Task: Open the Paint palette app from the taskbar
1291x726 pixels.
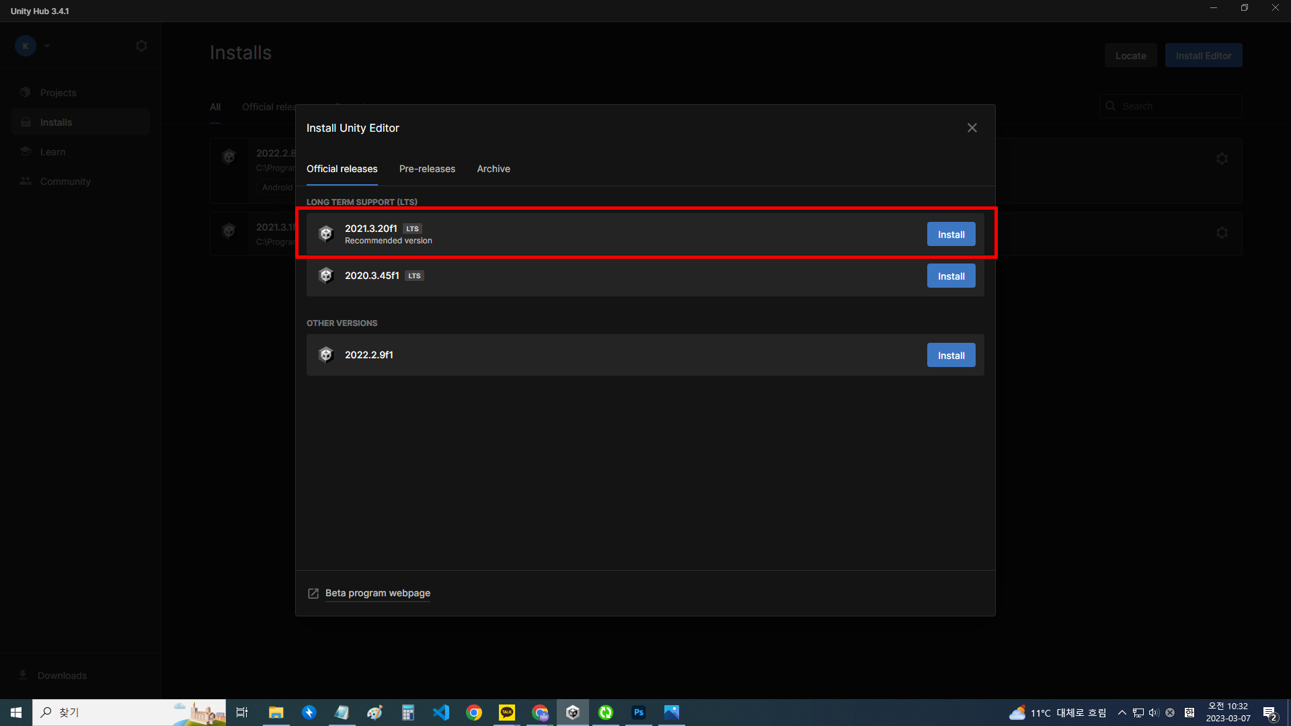Action: coord(375,713)
